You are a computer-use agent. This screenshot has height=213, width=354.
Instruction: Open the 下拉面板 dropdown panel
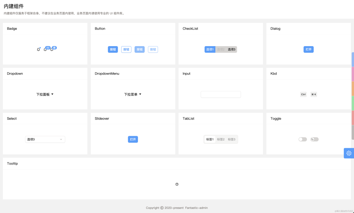pyautogui.click(x=45, y=95)
